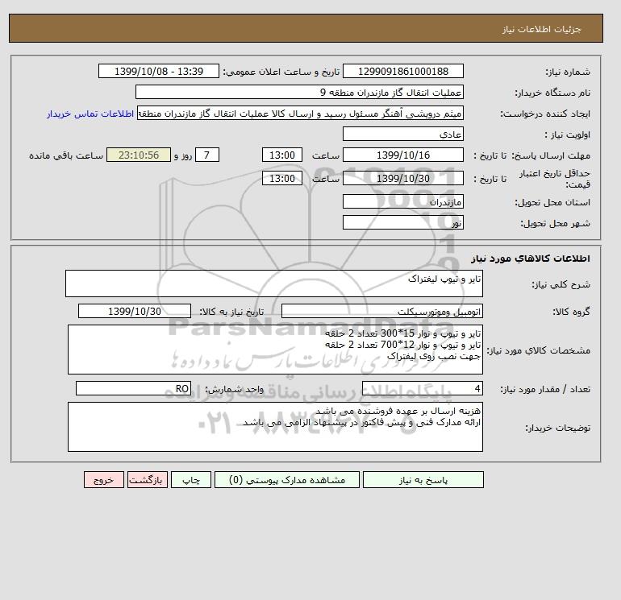
Task: Click the goods specification text area
Action: click(275, 350)
